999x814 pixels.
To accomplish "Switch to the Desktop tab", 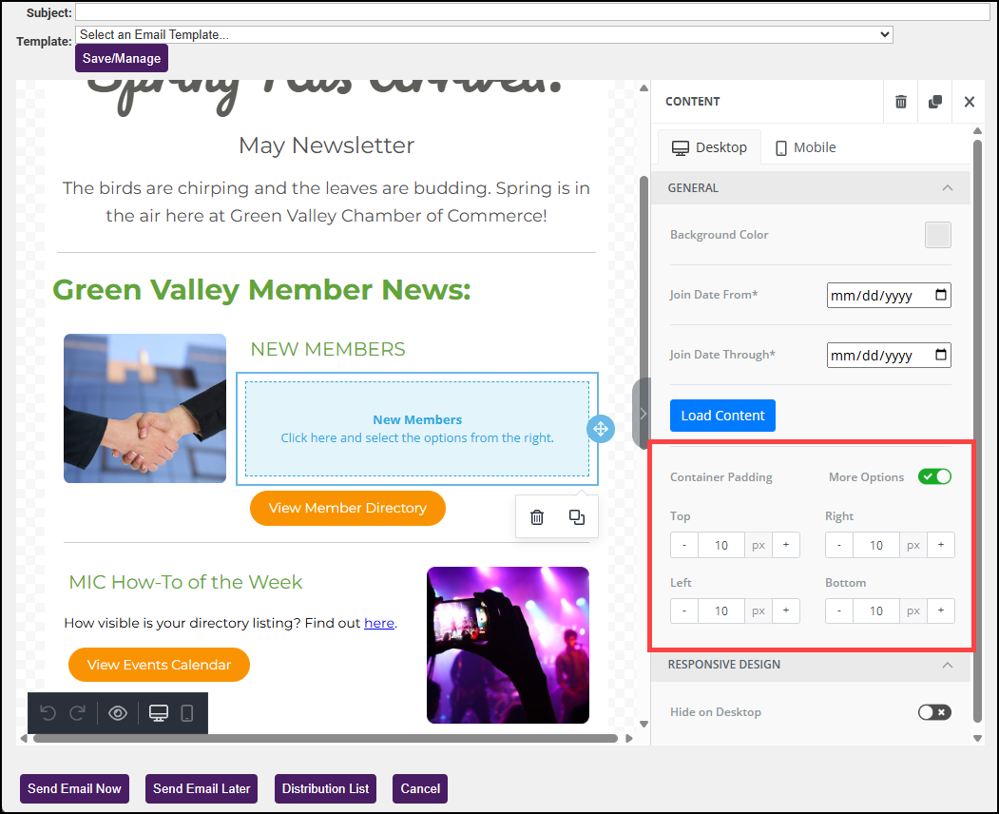I will tap(709, 147).
